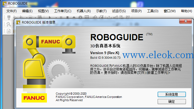Screen dimensions: 194x109
Task: Click the robot pair icon after ON LINE
Action: pyautogui.click(x=128, y=17)
